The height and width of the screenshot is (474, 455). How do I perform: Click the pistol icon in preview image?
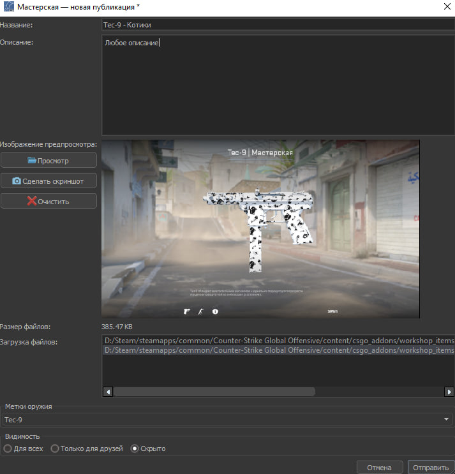187,311
